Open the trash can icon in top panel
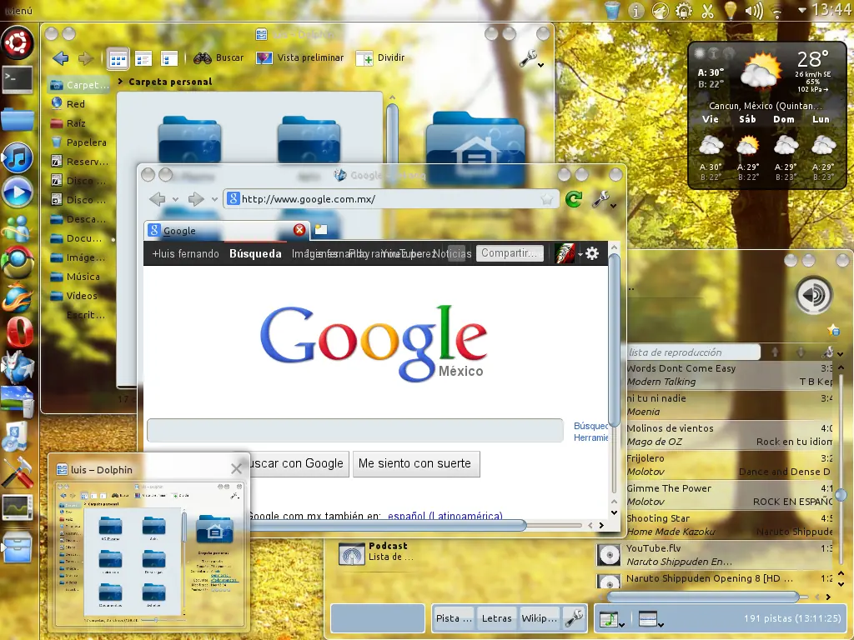 click(612, 10)
